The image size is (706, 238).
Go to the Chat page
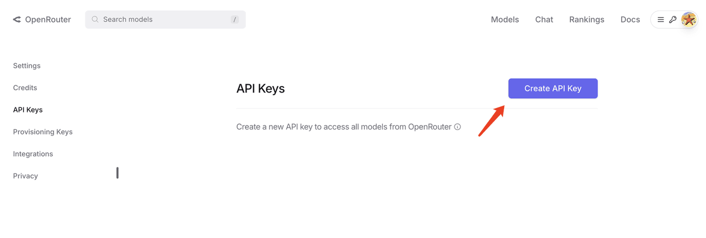point(544,19)
